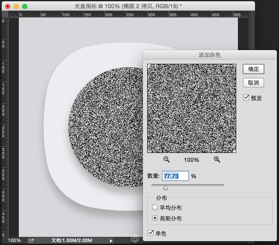Maximize the document with green button
This screenshot has height=245, width=279.
pyautogui.click(x=25, y=6)
